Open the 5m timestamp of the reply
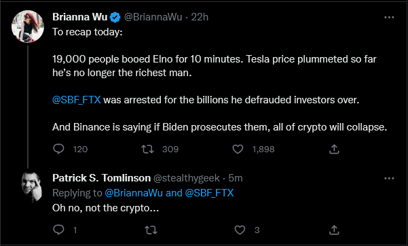This screenshot has width=408, height=246. (236, 178)
